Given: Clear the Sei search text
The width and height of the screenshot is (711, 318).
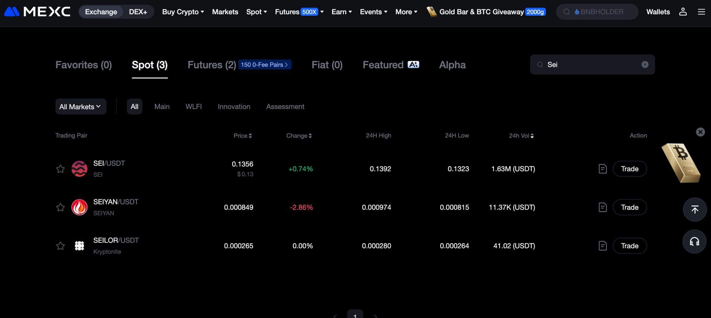Looking at the screenshot, I should [645, 65].
